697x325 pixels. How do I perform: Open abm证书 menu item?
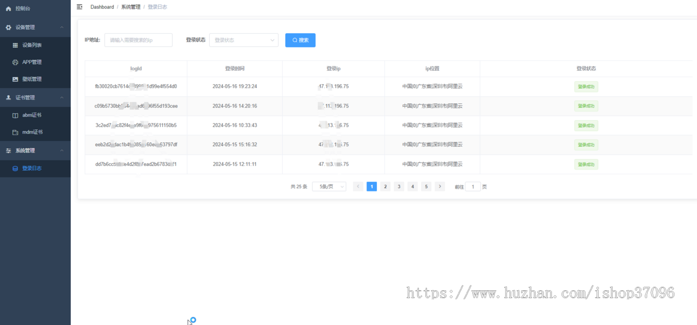click(x=35, y=115)
